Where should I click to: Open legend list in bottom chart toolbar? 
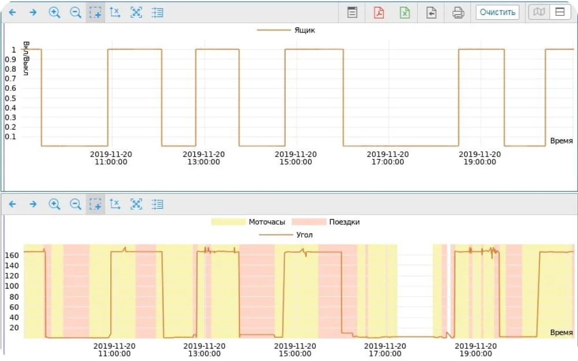[157, 204]
